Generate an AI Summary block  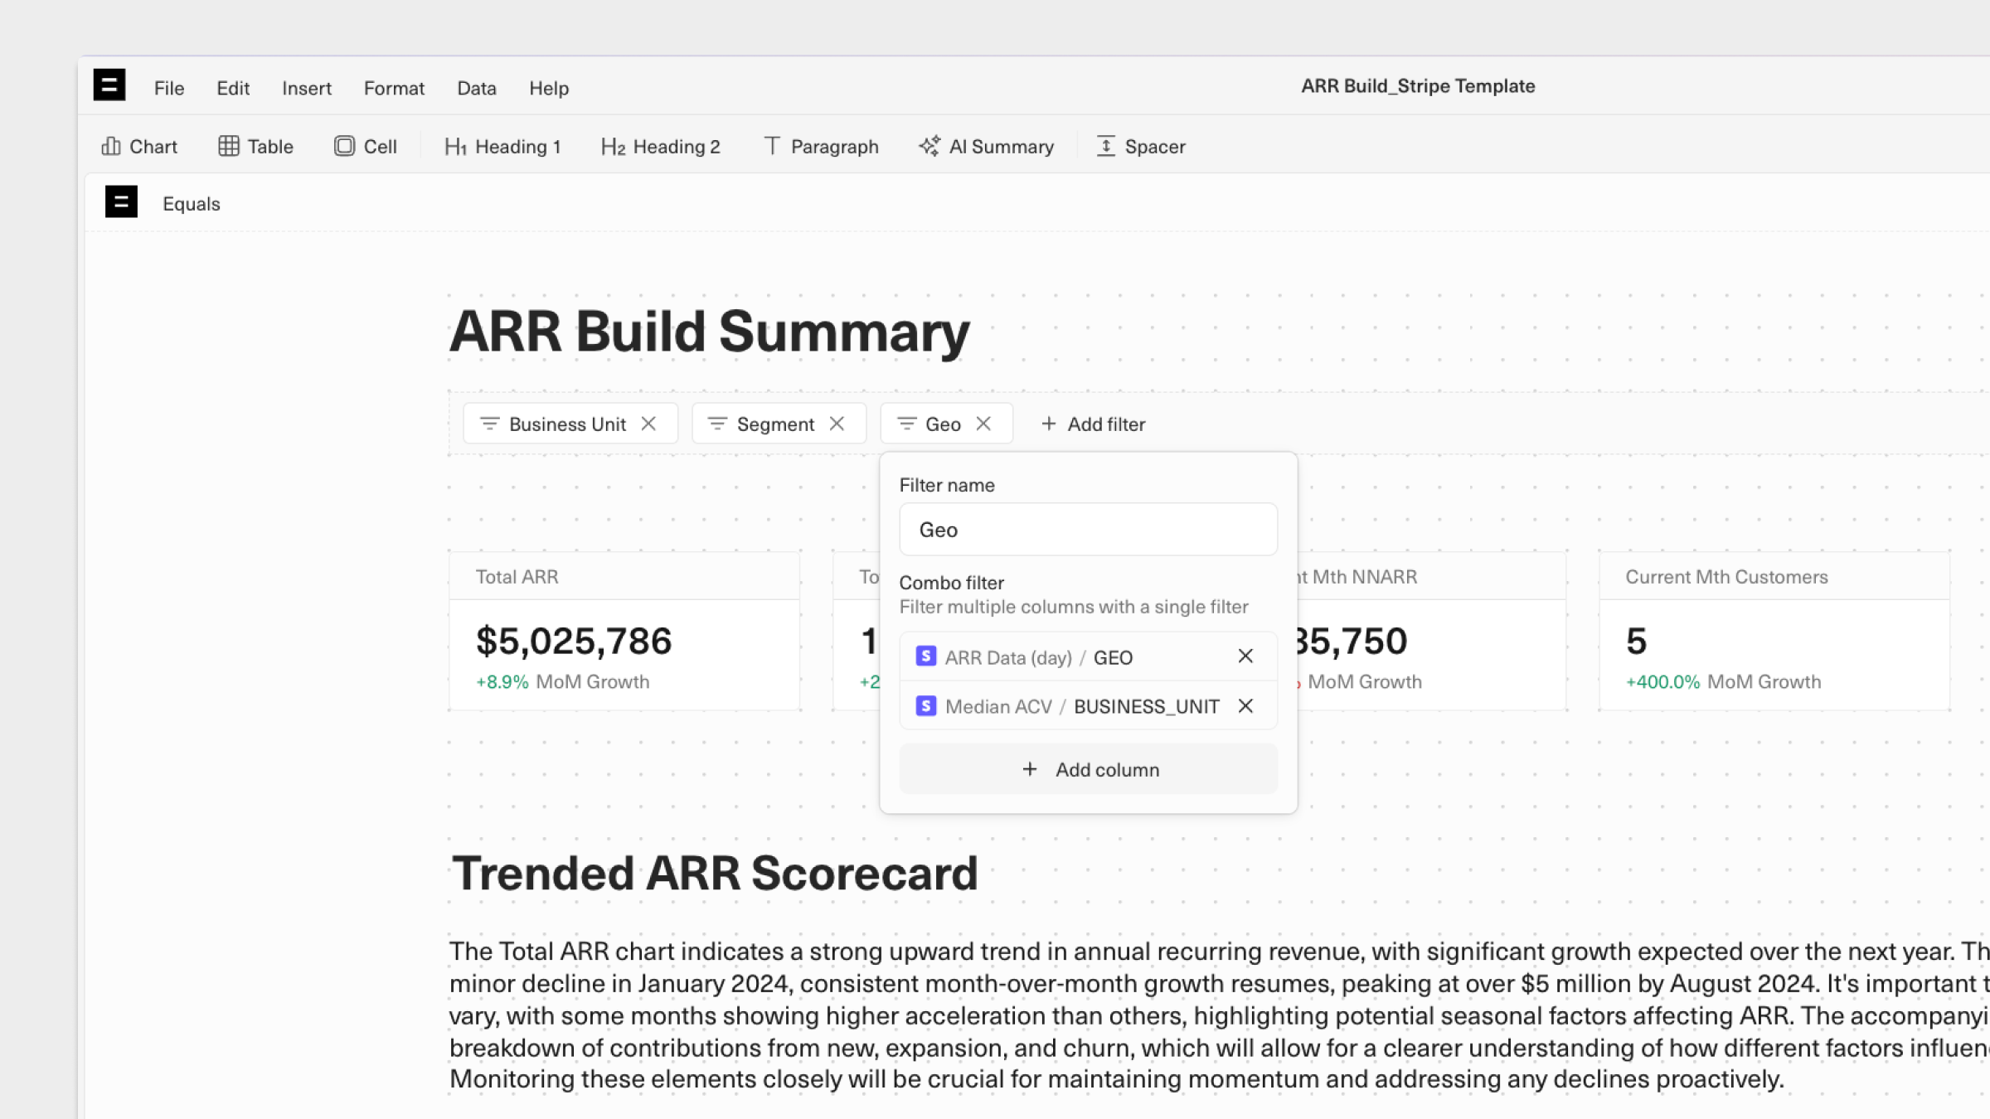[986, 147]
